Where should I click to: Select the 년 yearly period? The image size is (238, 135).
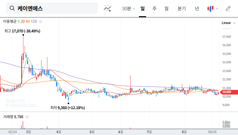(x=197, y=8)
